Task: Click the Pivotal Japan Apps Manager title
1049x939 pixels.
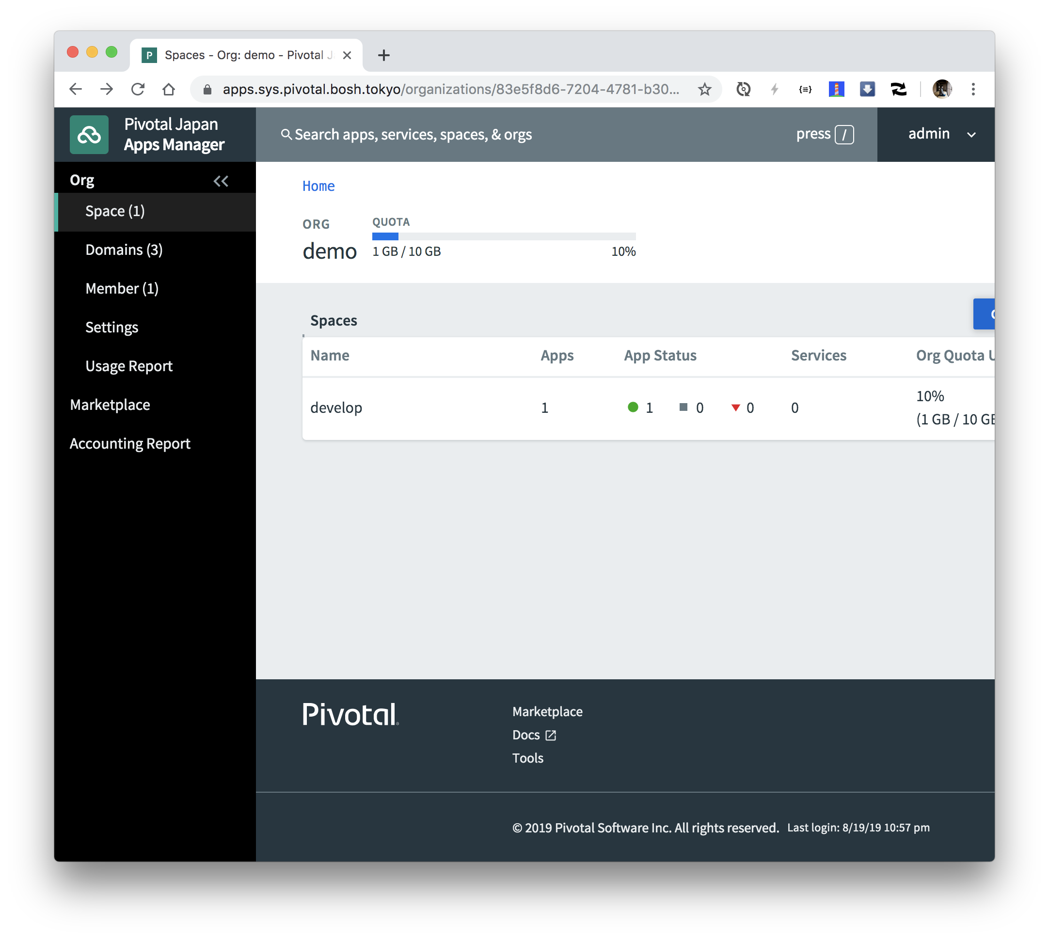Action: coord(175,134)
